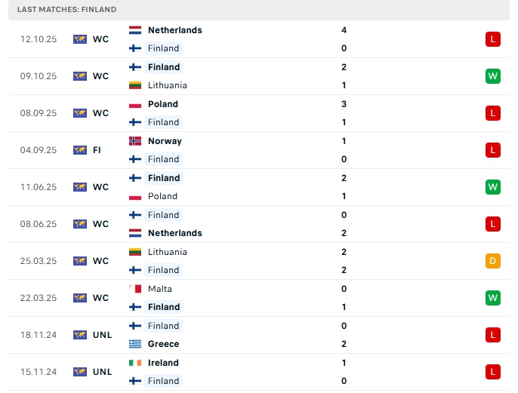Open Malta team link

[160, 289]
